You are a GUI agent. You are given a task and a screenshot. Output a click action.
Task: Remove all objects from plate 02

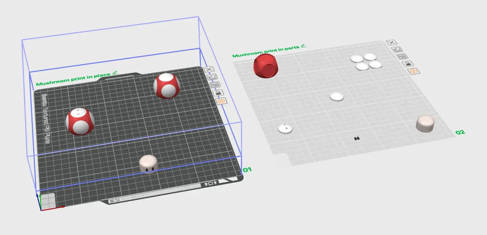(x=391, y=43)
